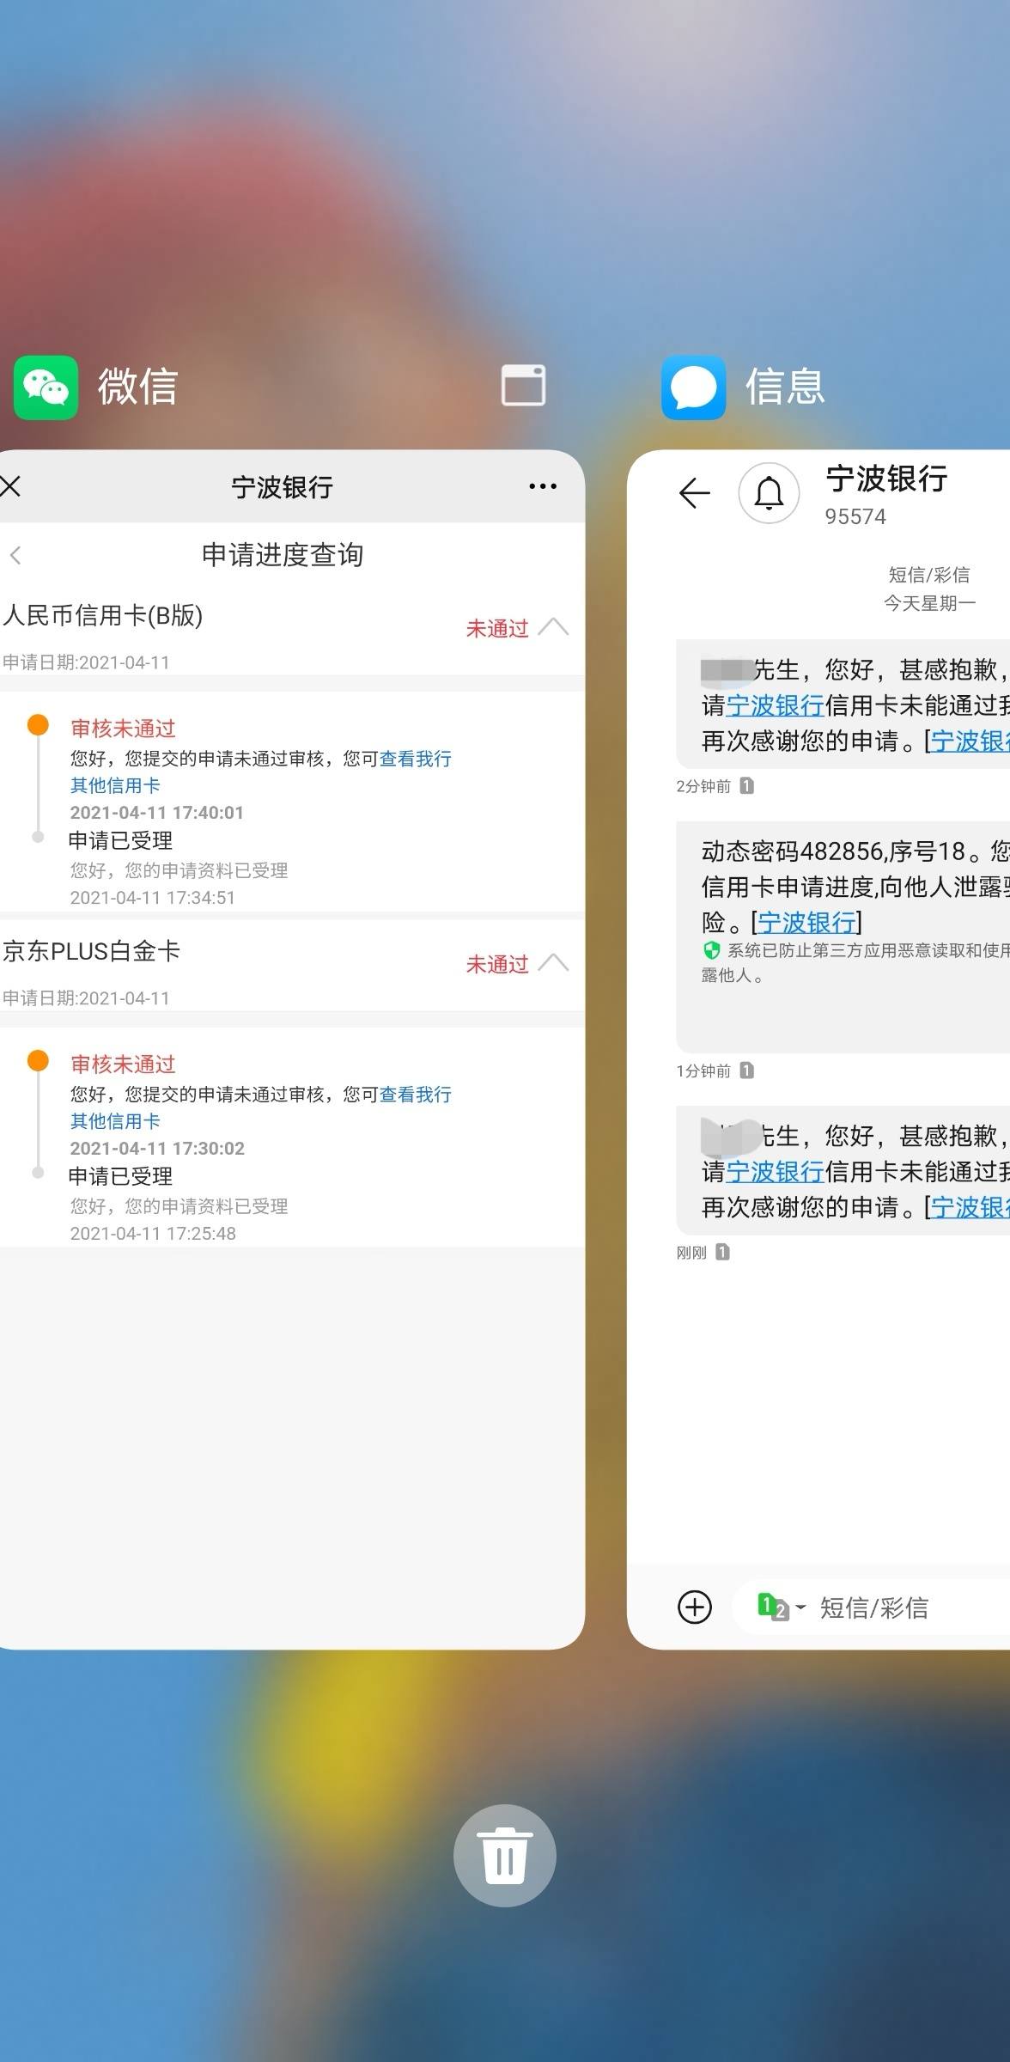
Task: Tap the bell notification icon for 宁波银行
Action: coord(769,493)
